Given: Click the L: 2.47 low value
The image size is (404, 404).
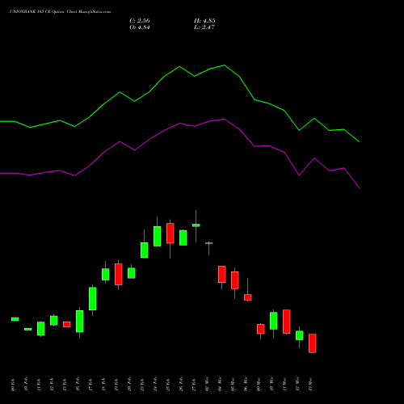Looking at the screenshot, I should (x=204, y=27).
